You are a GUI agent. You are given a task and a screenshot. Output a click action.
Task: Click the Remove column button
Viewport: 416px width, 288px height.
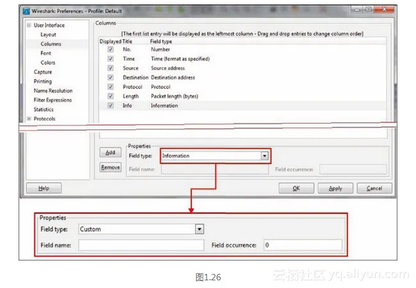pos(110,167)
